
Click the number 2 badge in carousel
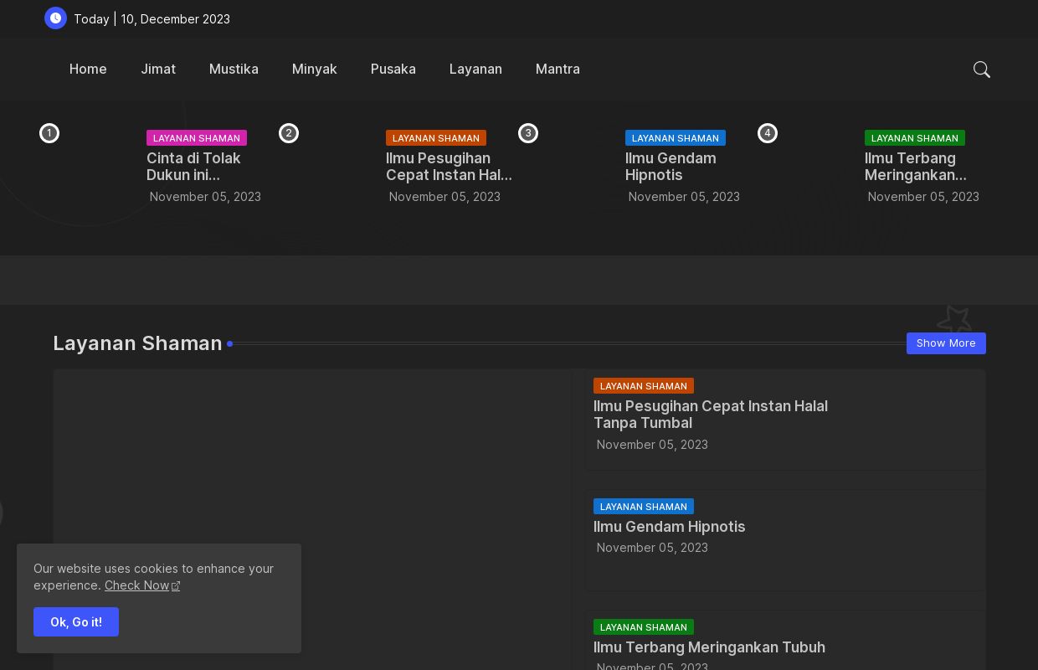click(x=289, y=133)
